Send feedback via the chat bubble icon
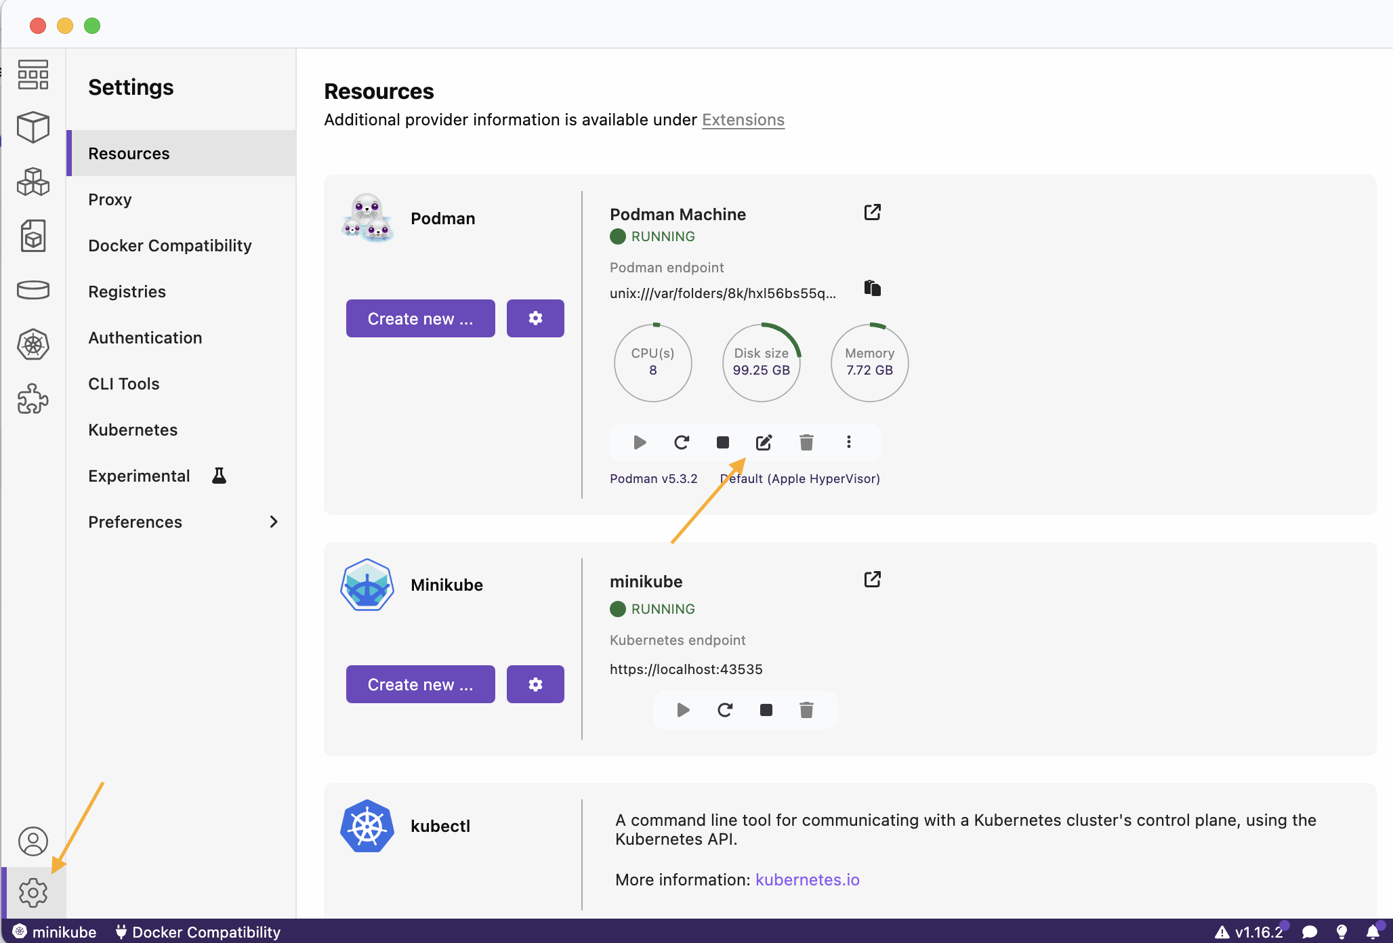Screen dimensions: 1393x943 [x=1311, y=932]
